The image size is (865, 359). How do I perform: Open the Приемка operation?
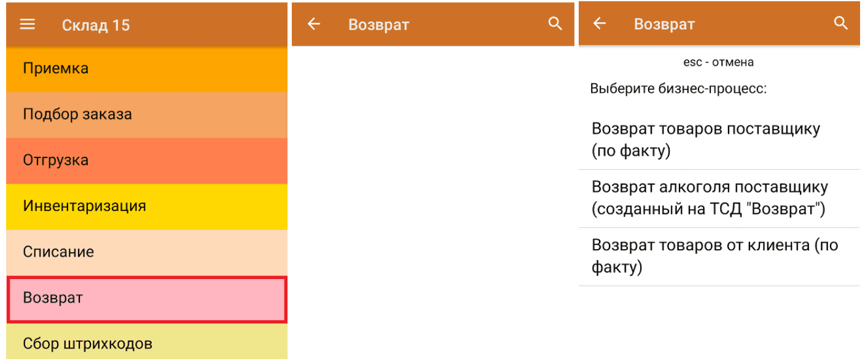[146, 68]
